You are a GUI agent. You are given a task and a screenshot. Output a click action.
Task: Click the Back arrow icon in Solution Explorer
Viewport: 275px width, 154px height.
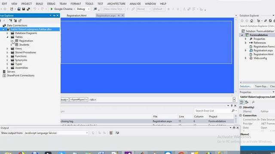242,21
